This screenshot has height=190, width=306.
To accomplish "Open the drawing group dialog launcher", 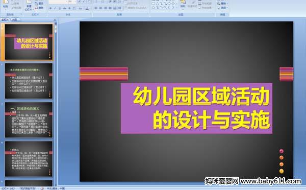I will (214, 14).
